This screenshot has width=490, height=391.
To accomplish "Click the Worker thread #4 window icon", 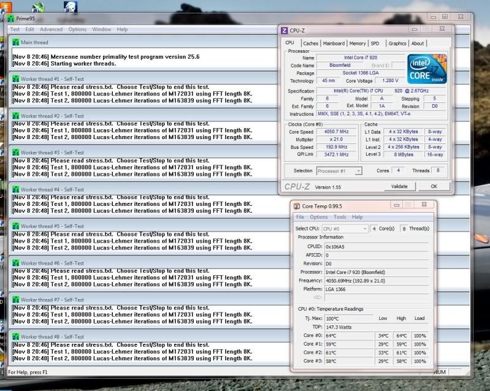I will click(x=15, y=189).
